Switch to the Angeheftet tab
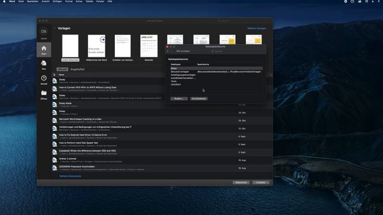This screenshot has height=215, width=383. click(77, 69)
